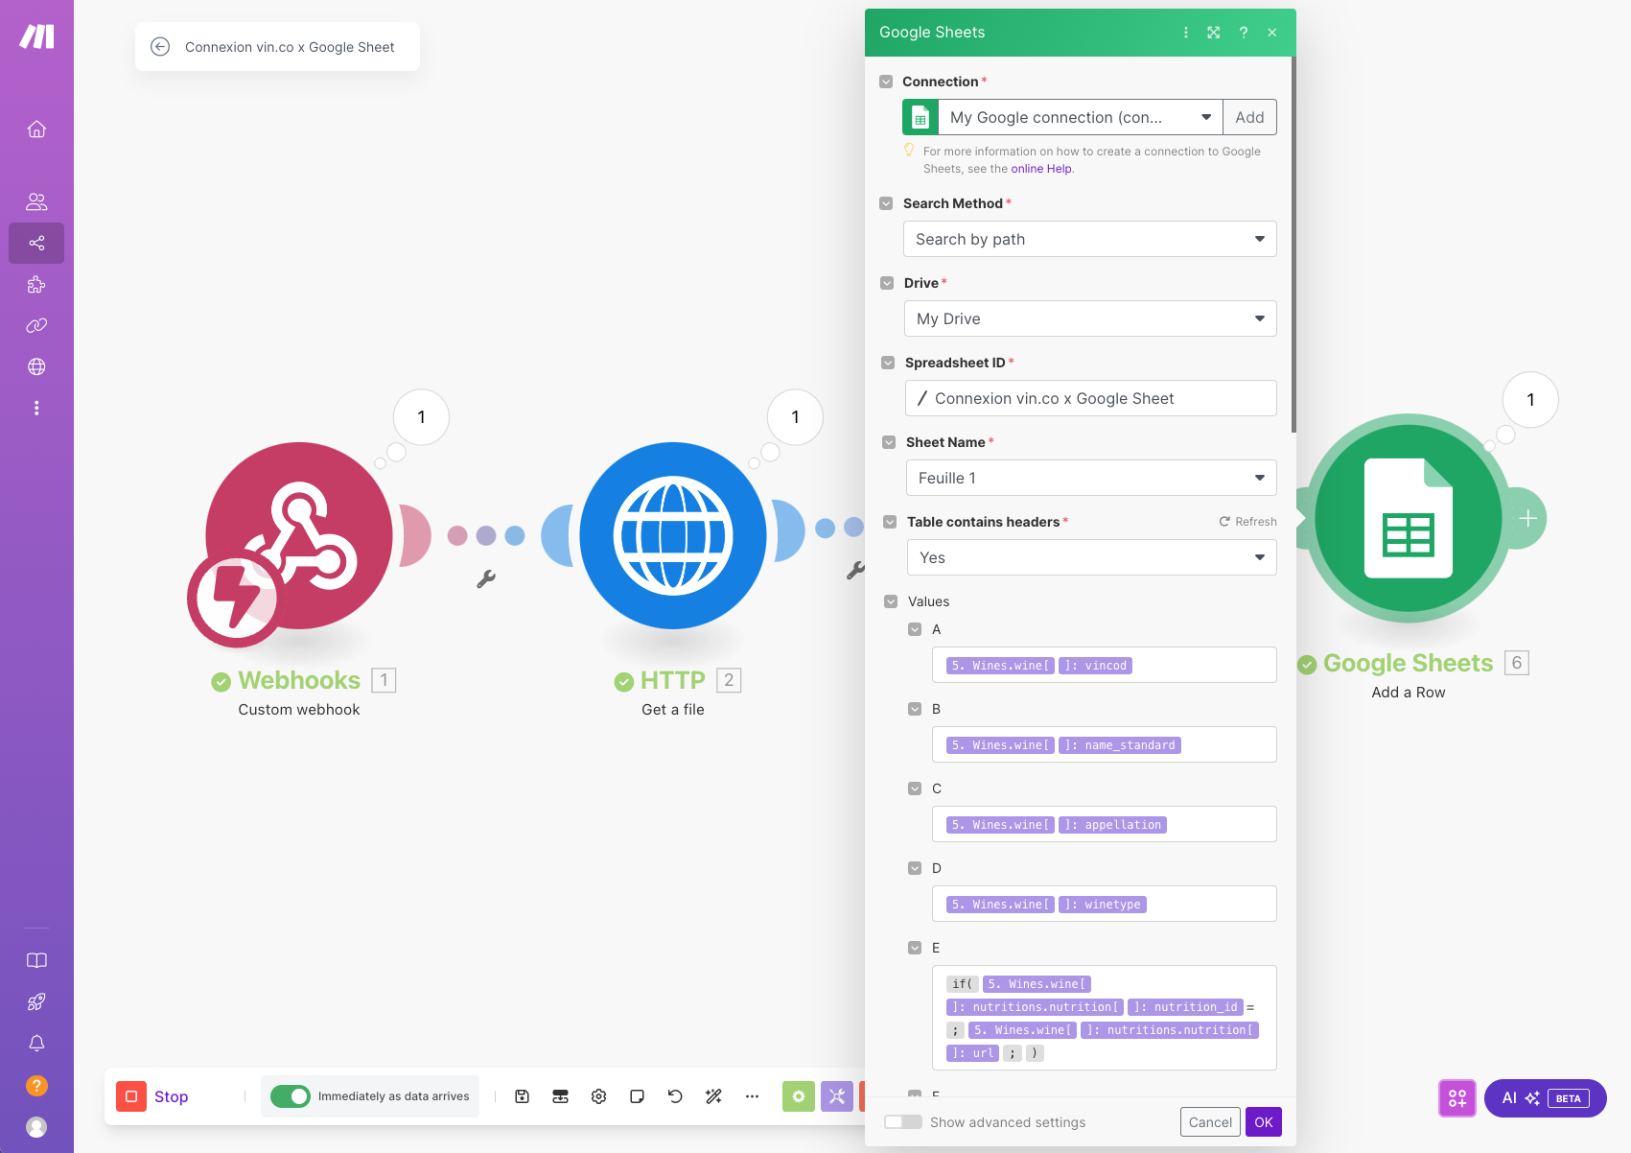Open the user profile avatar
The image size is (1631, 1153).
pyautogui.click(x=36, y=1127)
